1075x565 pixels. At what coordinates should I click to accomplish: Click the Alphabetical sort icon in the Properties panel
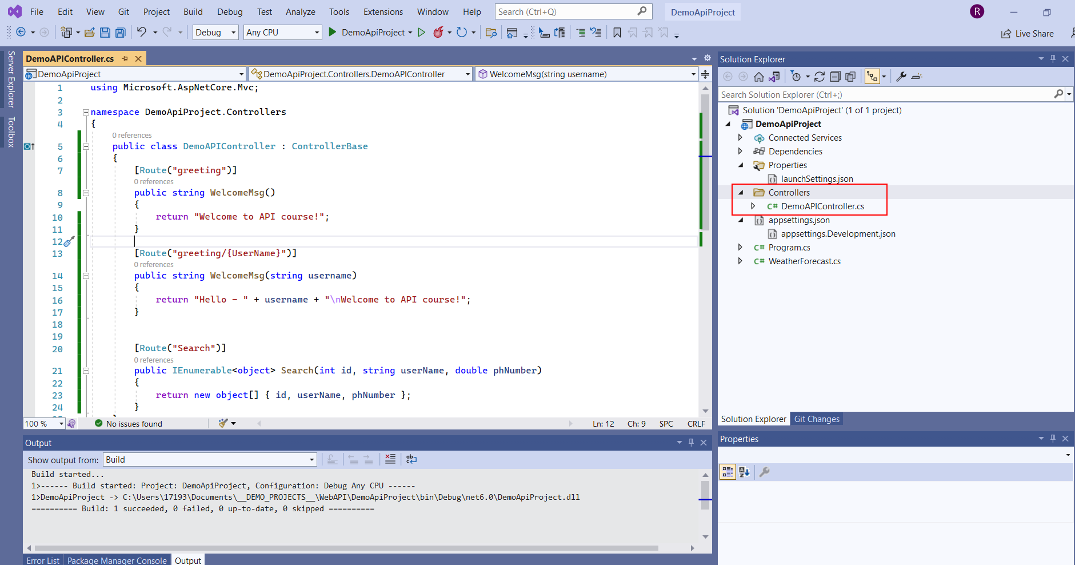click(x=744, y=472)
